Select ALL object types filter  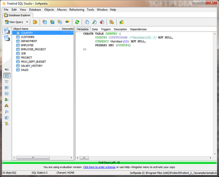point(7,69)
